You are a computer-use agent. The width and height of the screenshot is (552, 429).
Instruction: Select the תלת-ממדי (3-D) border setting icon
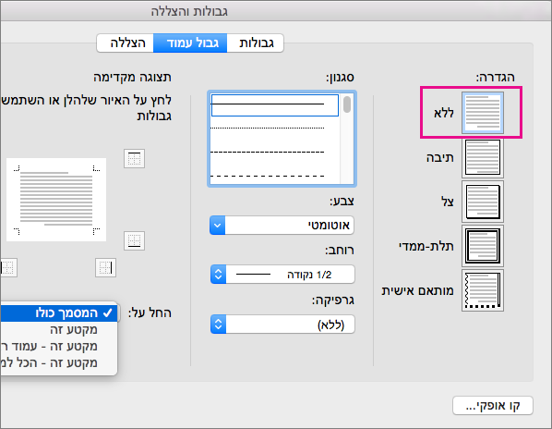pos(483,246)
